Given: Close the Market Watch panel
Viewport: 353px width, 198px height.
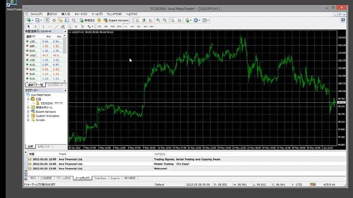Looking at the screenshot, I should (65, 31).
